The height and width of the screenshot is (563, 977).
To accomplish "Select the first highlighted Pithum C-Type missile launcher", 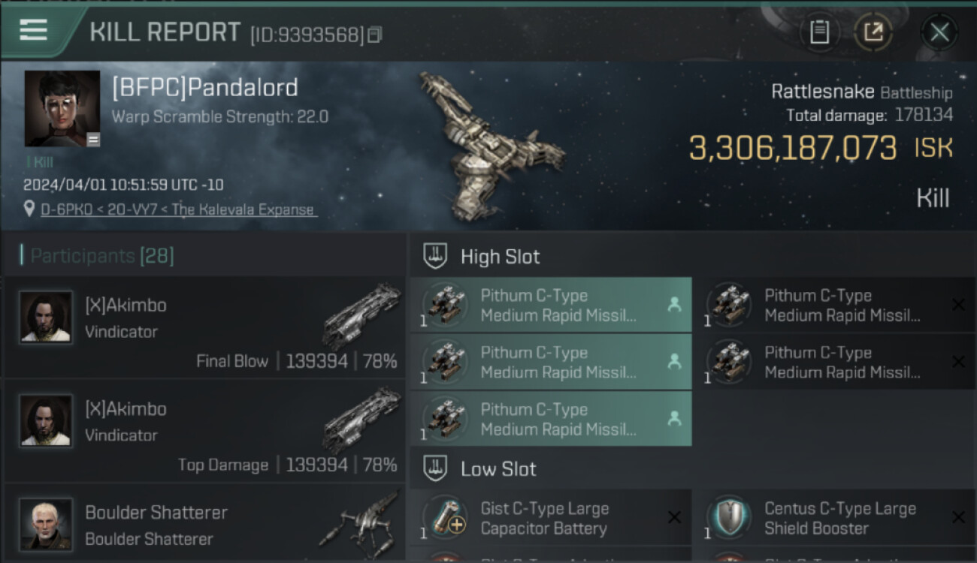I will coord(551,305).
